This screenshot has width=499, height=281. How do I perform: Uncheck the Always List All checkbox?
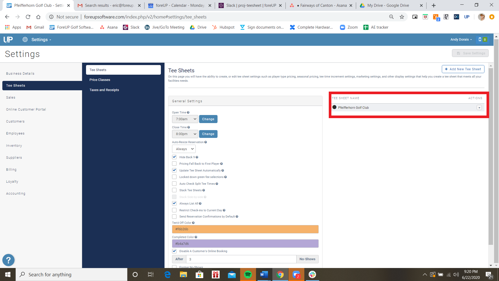point(174,203)
